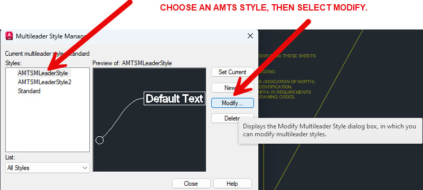This screenshot has height=190, width=423.
Task: Click empty space inside the Styles list box
Action: 48,124
